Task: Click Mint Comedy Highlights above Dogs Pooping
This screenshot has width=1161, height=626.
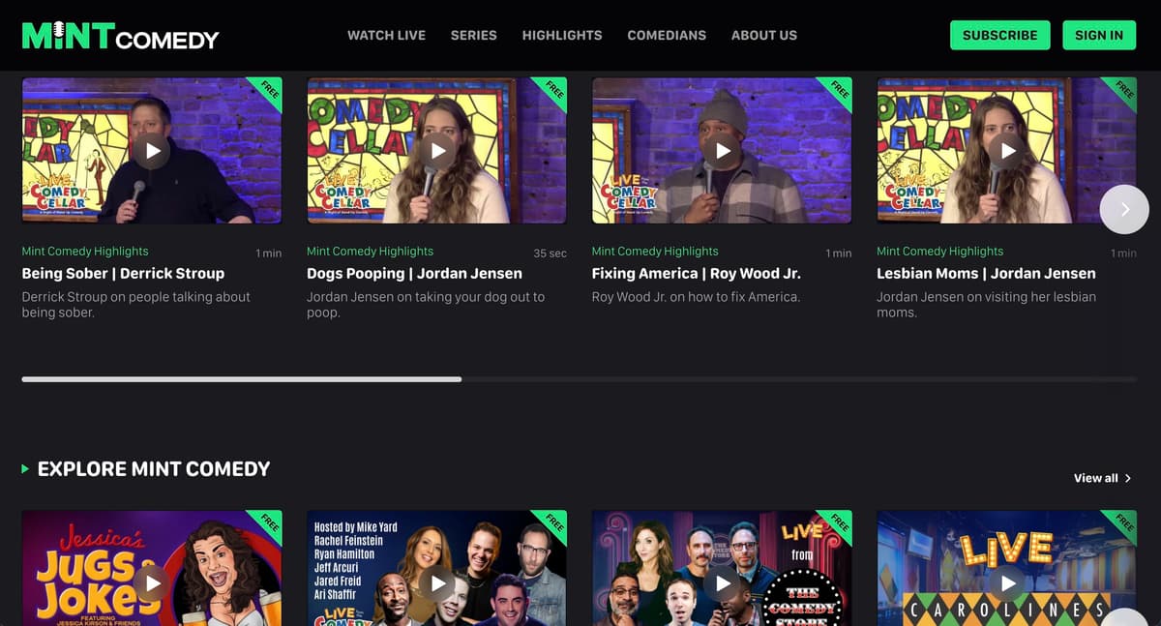Action: [370, 251]
